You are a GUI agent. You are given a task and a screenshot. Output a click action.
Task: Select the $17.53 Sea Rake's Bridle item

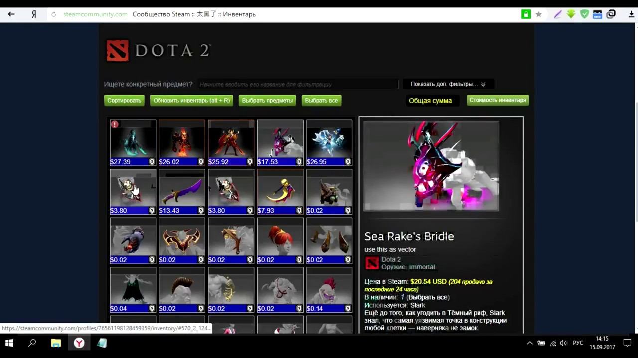tap(280, 143)
